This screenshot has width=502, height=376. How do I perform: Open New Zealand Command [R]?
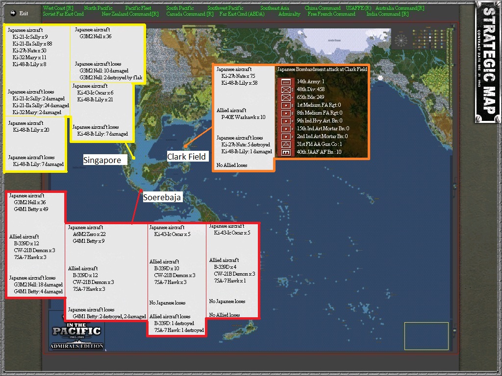pos(130,14)
